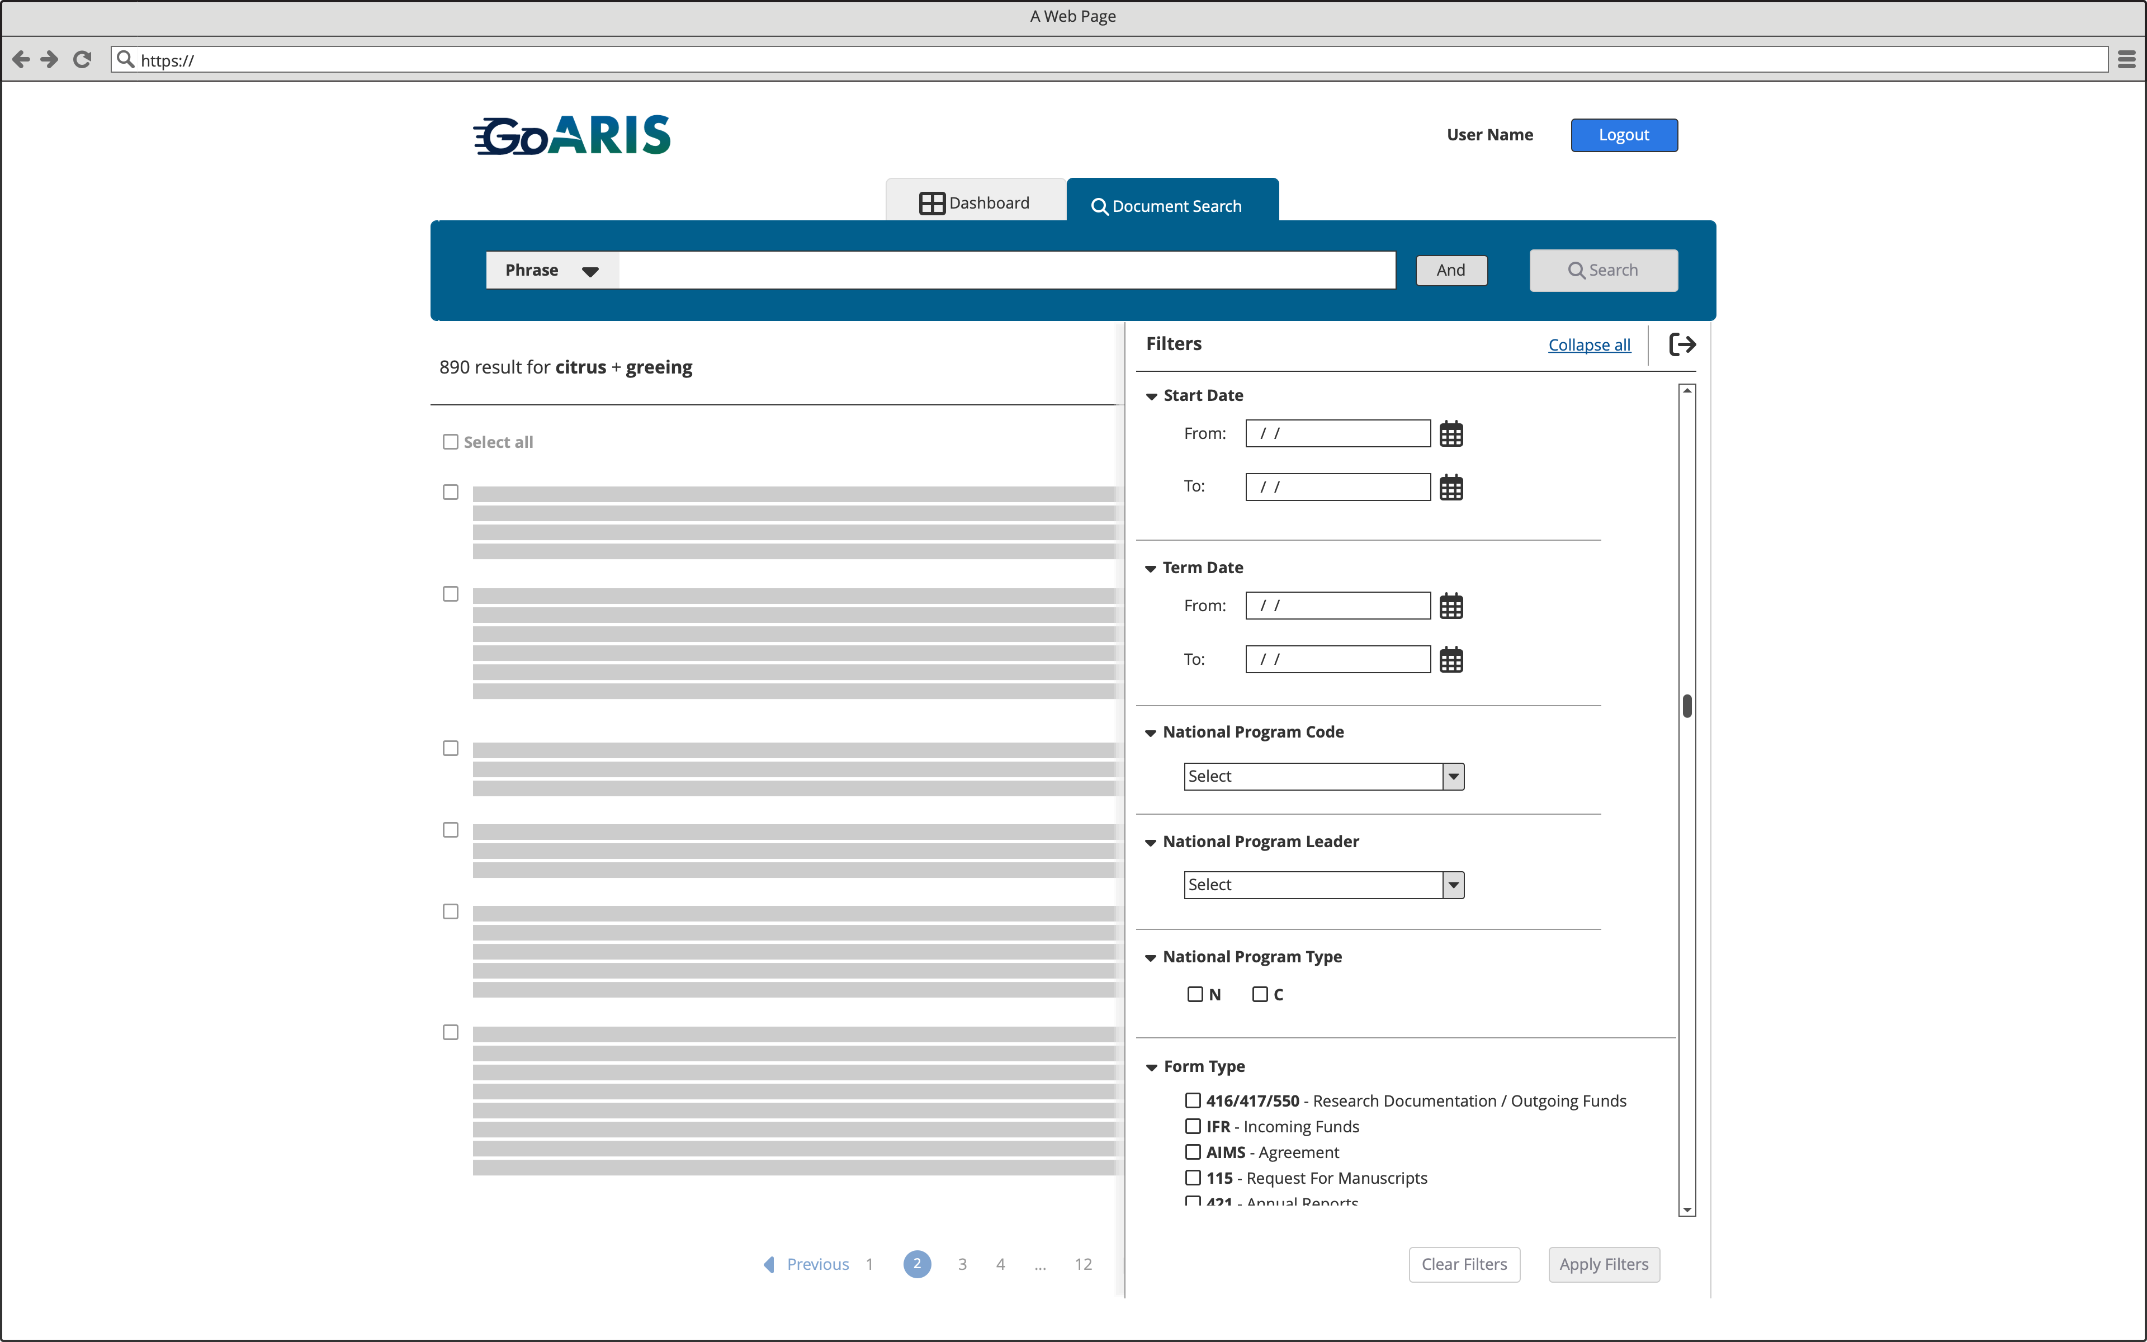Viewport: 2147px width, 1342px height.
Task: Switch to the Document Search tab
Action: (1175, 205)
